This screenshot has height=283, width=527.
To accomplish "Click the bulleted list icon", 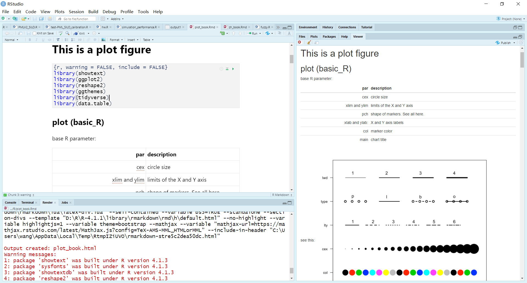I will pyautogui.click(x=66, y=40).
